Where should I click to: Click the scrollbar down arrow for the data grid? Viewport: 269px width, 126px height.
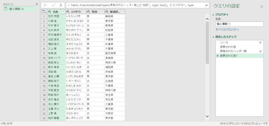point(207,116)
